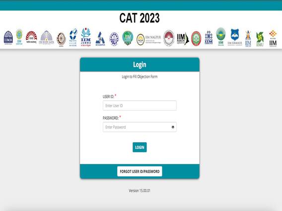Click the blue snowflake-pattern IIM logo

pyautogui.click(x=209, y=38)
